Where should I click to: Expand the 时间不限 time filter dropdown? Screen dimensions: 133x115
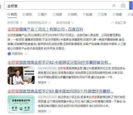click(x=15, y=23)
